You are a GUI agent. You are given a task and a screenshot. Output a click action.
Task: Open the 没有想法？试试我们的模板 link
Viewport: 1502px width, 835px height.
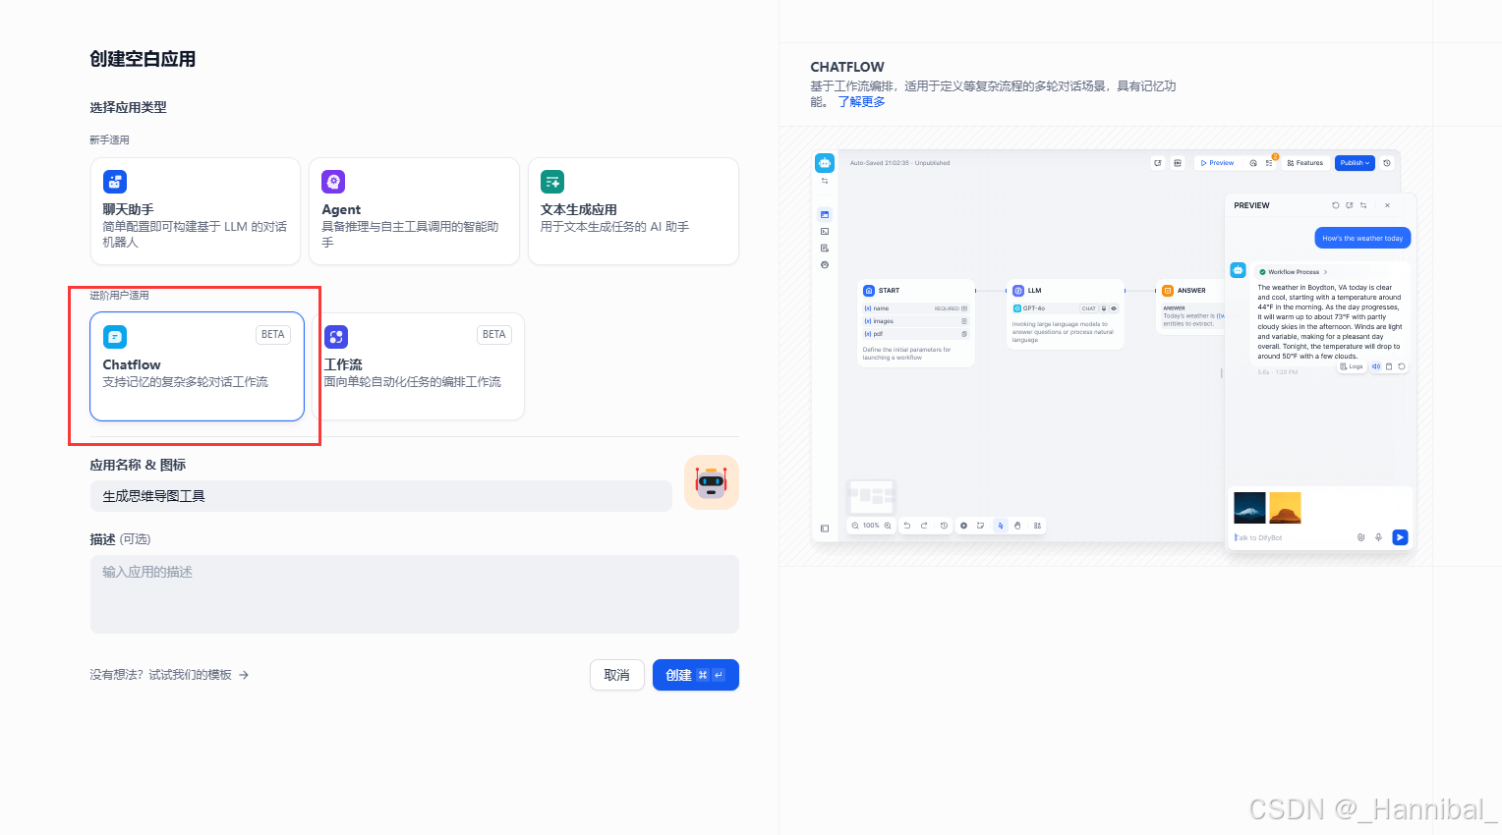point(169,675)
